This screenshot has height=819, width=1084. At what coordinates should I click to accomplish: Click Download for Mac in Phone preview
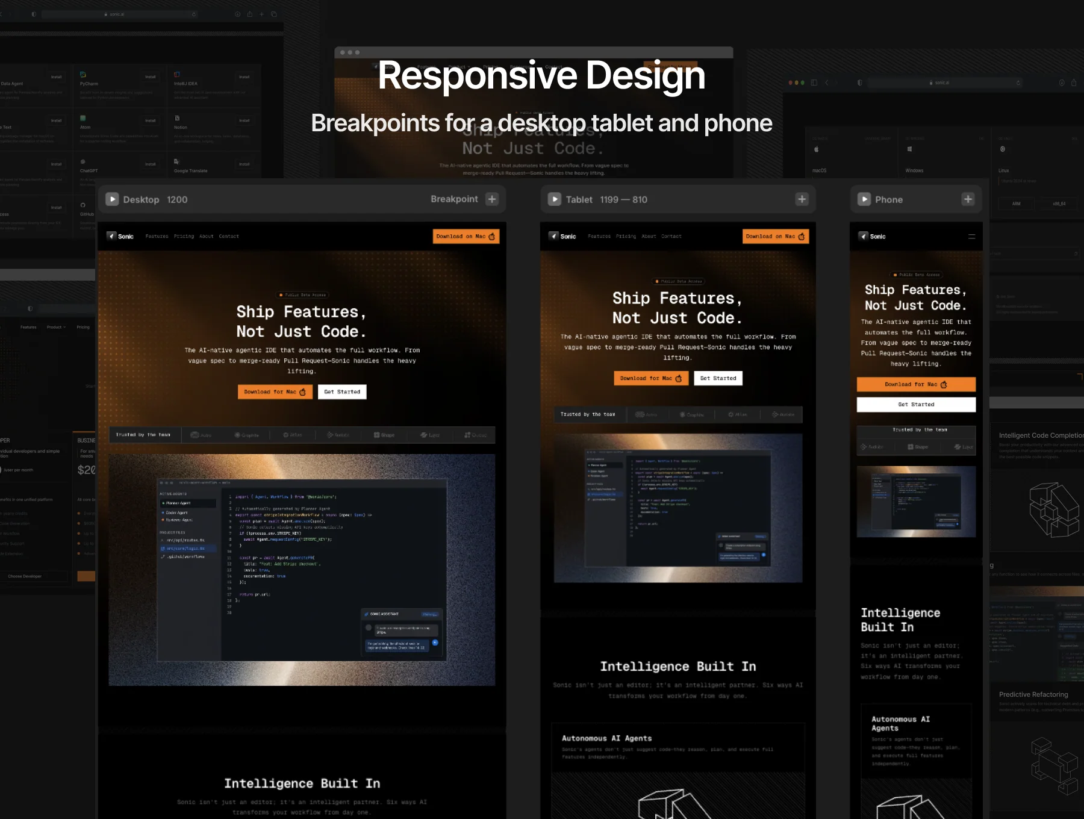coord(916,384)
